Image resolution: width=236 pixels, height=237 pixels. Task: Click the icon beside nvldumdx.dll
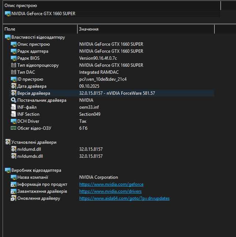pos(13,156)
